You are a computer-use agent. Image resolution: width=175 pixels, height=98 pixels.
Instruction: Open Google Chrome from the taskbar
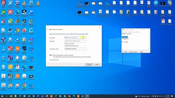69,96
